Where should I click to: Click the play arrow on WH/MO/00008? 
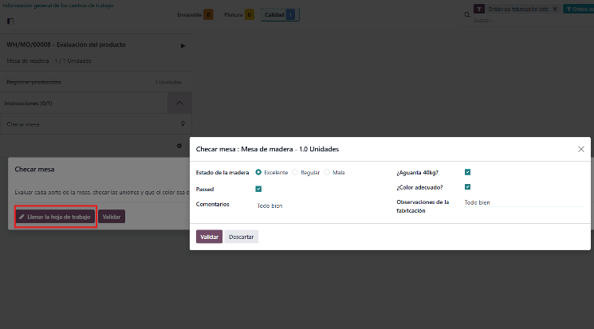pyautogui.click(x=183, y=46)
